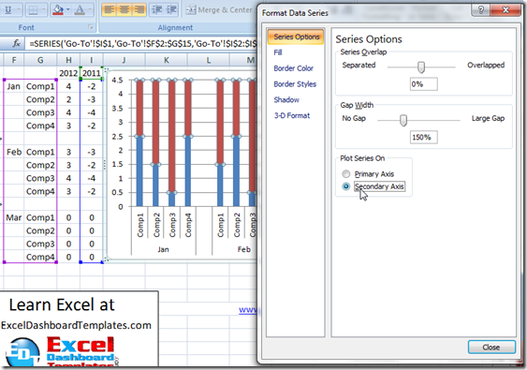This screenshot has height=370, width=527.
Task: Click the Series Overlap slider handle
Action: [421, 67]
